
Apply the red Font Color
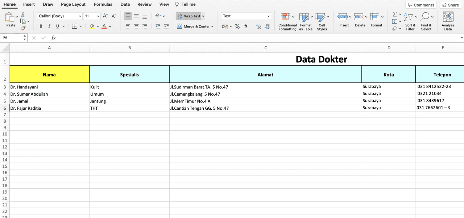tap(104, 26)
